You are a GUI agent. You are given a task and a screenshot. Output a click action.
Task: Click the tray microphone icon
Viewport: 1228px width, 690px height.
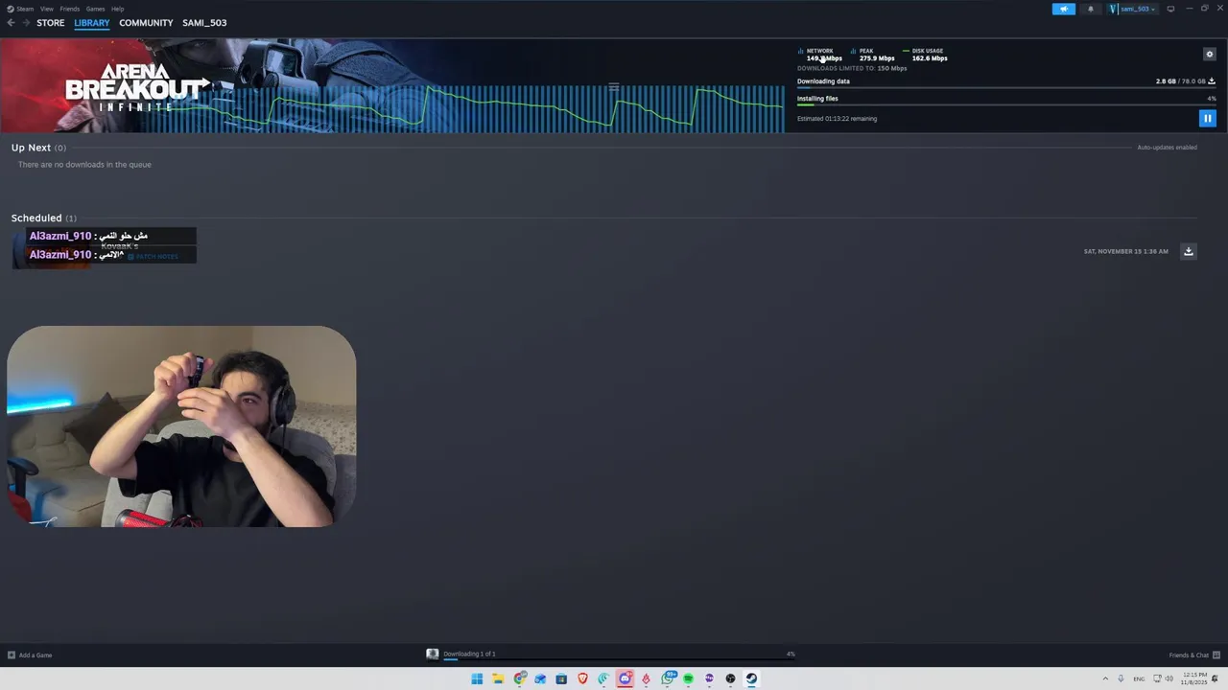(x=1121, y=678)
